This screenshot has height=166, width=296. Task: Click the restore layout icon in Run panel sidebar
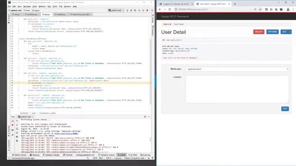tap(12, 130)
